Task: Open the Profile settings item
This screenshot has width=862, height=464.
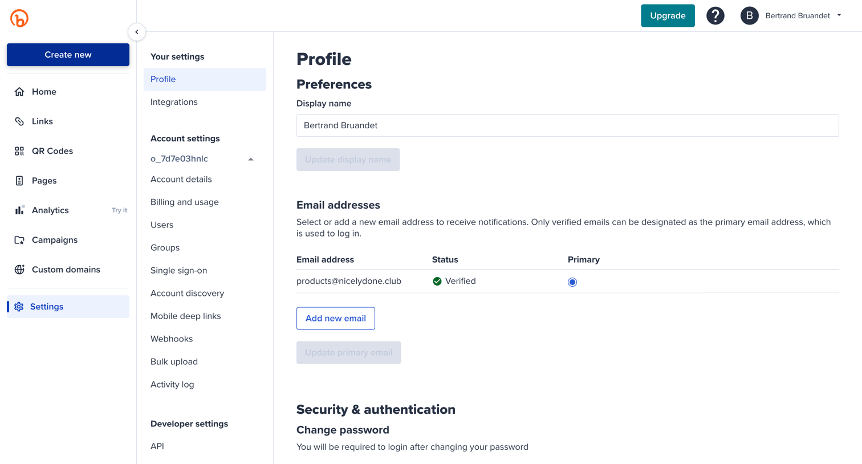Action: [x=205, y=79]
